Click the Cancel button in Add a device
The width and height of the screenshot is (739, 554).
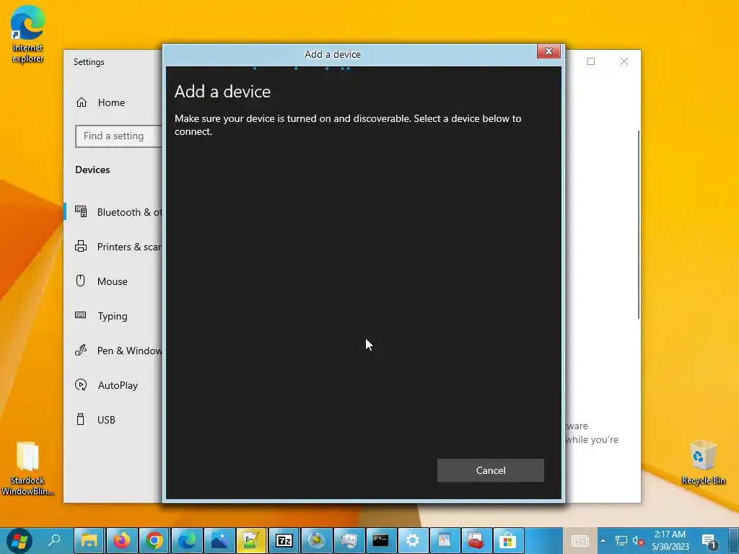click(490, 470)
